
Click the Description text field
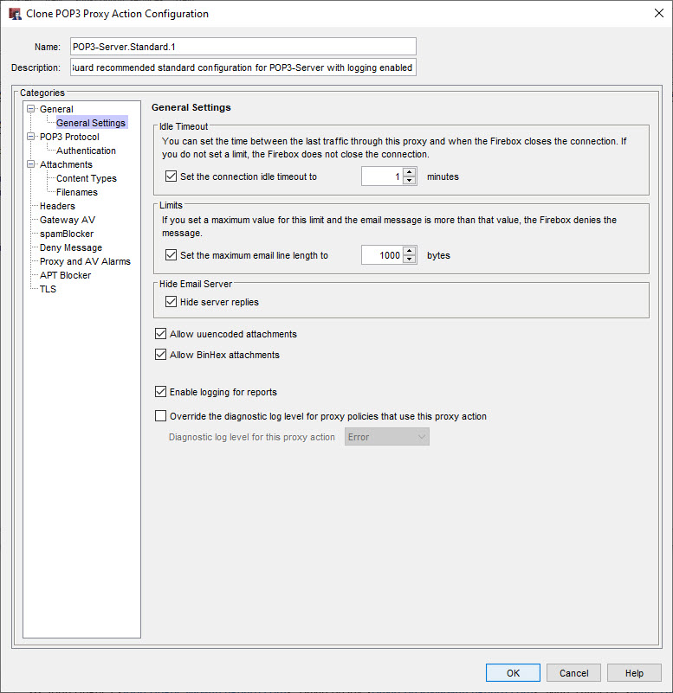[243, 67]
